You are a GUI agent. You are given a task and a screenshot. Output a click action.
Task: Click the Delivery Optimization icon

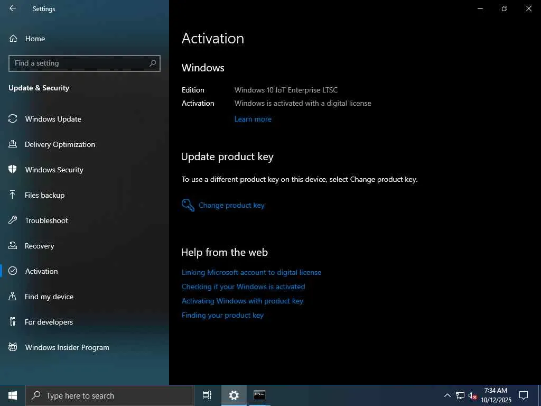13,144
